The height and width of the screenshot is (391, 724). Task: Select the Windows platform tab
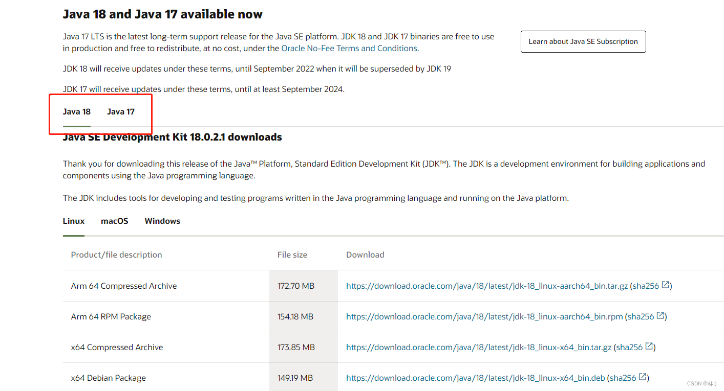tap(162, 221)
